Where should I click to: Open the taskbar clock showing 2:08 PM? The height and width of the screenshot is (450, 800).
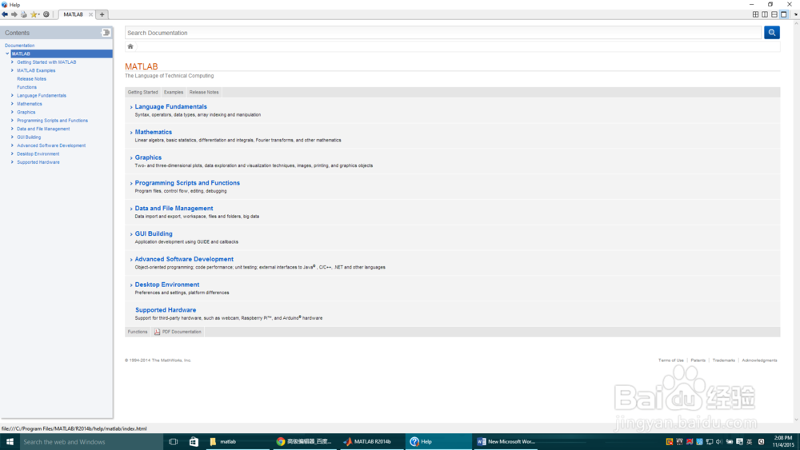[x=783, y=441]
